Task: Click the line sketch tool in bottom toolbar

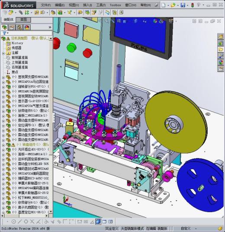Action: point(20,222)
